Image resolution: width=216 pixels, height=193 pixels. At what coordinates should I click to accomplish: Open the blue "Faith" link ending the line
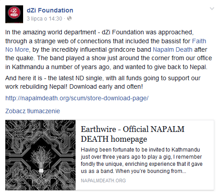coord(199,41)
